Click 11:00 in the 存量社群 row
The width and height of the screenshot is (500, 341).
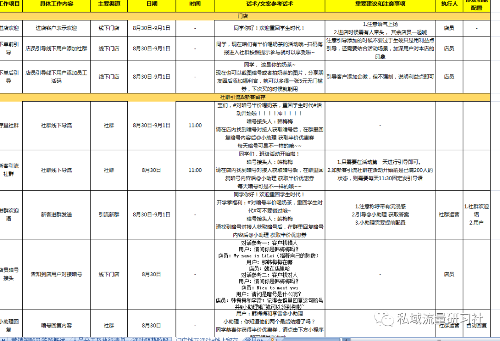(x=195, y=126)
